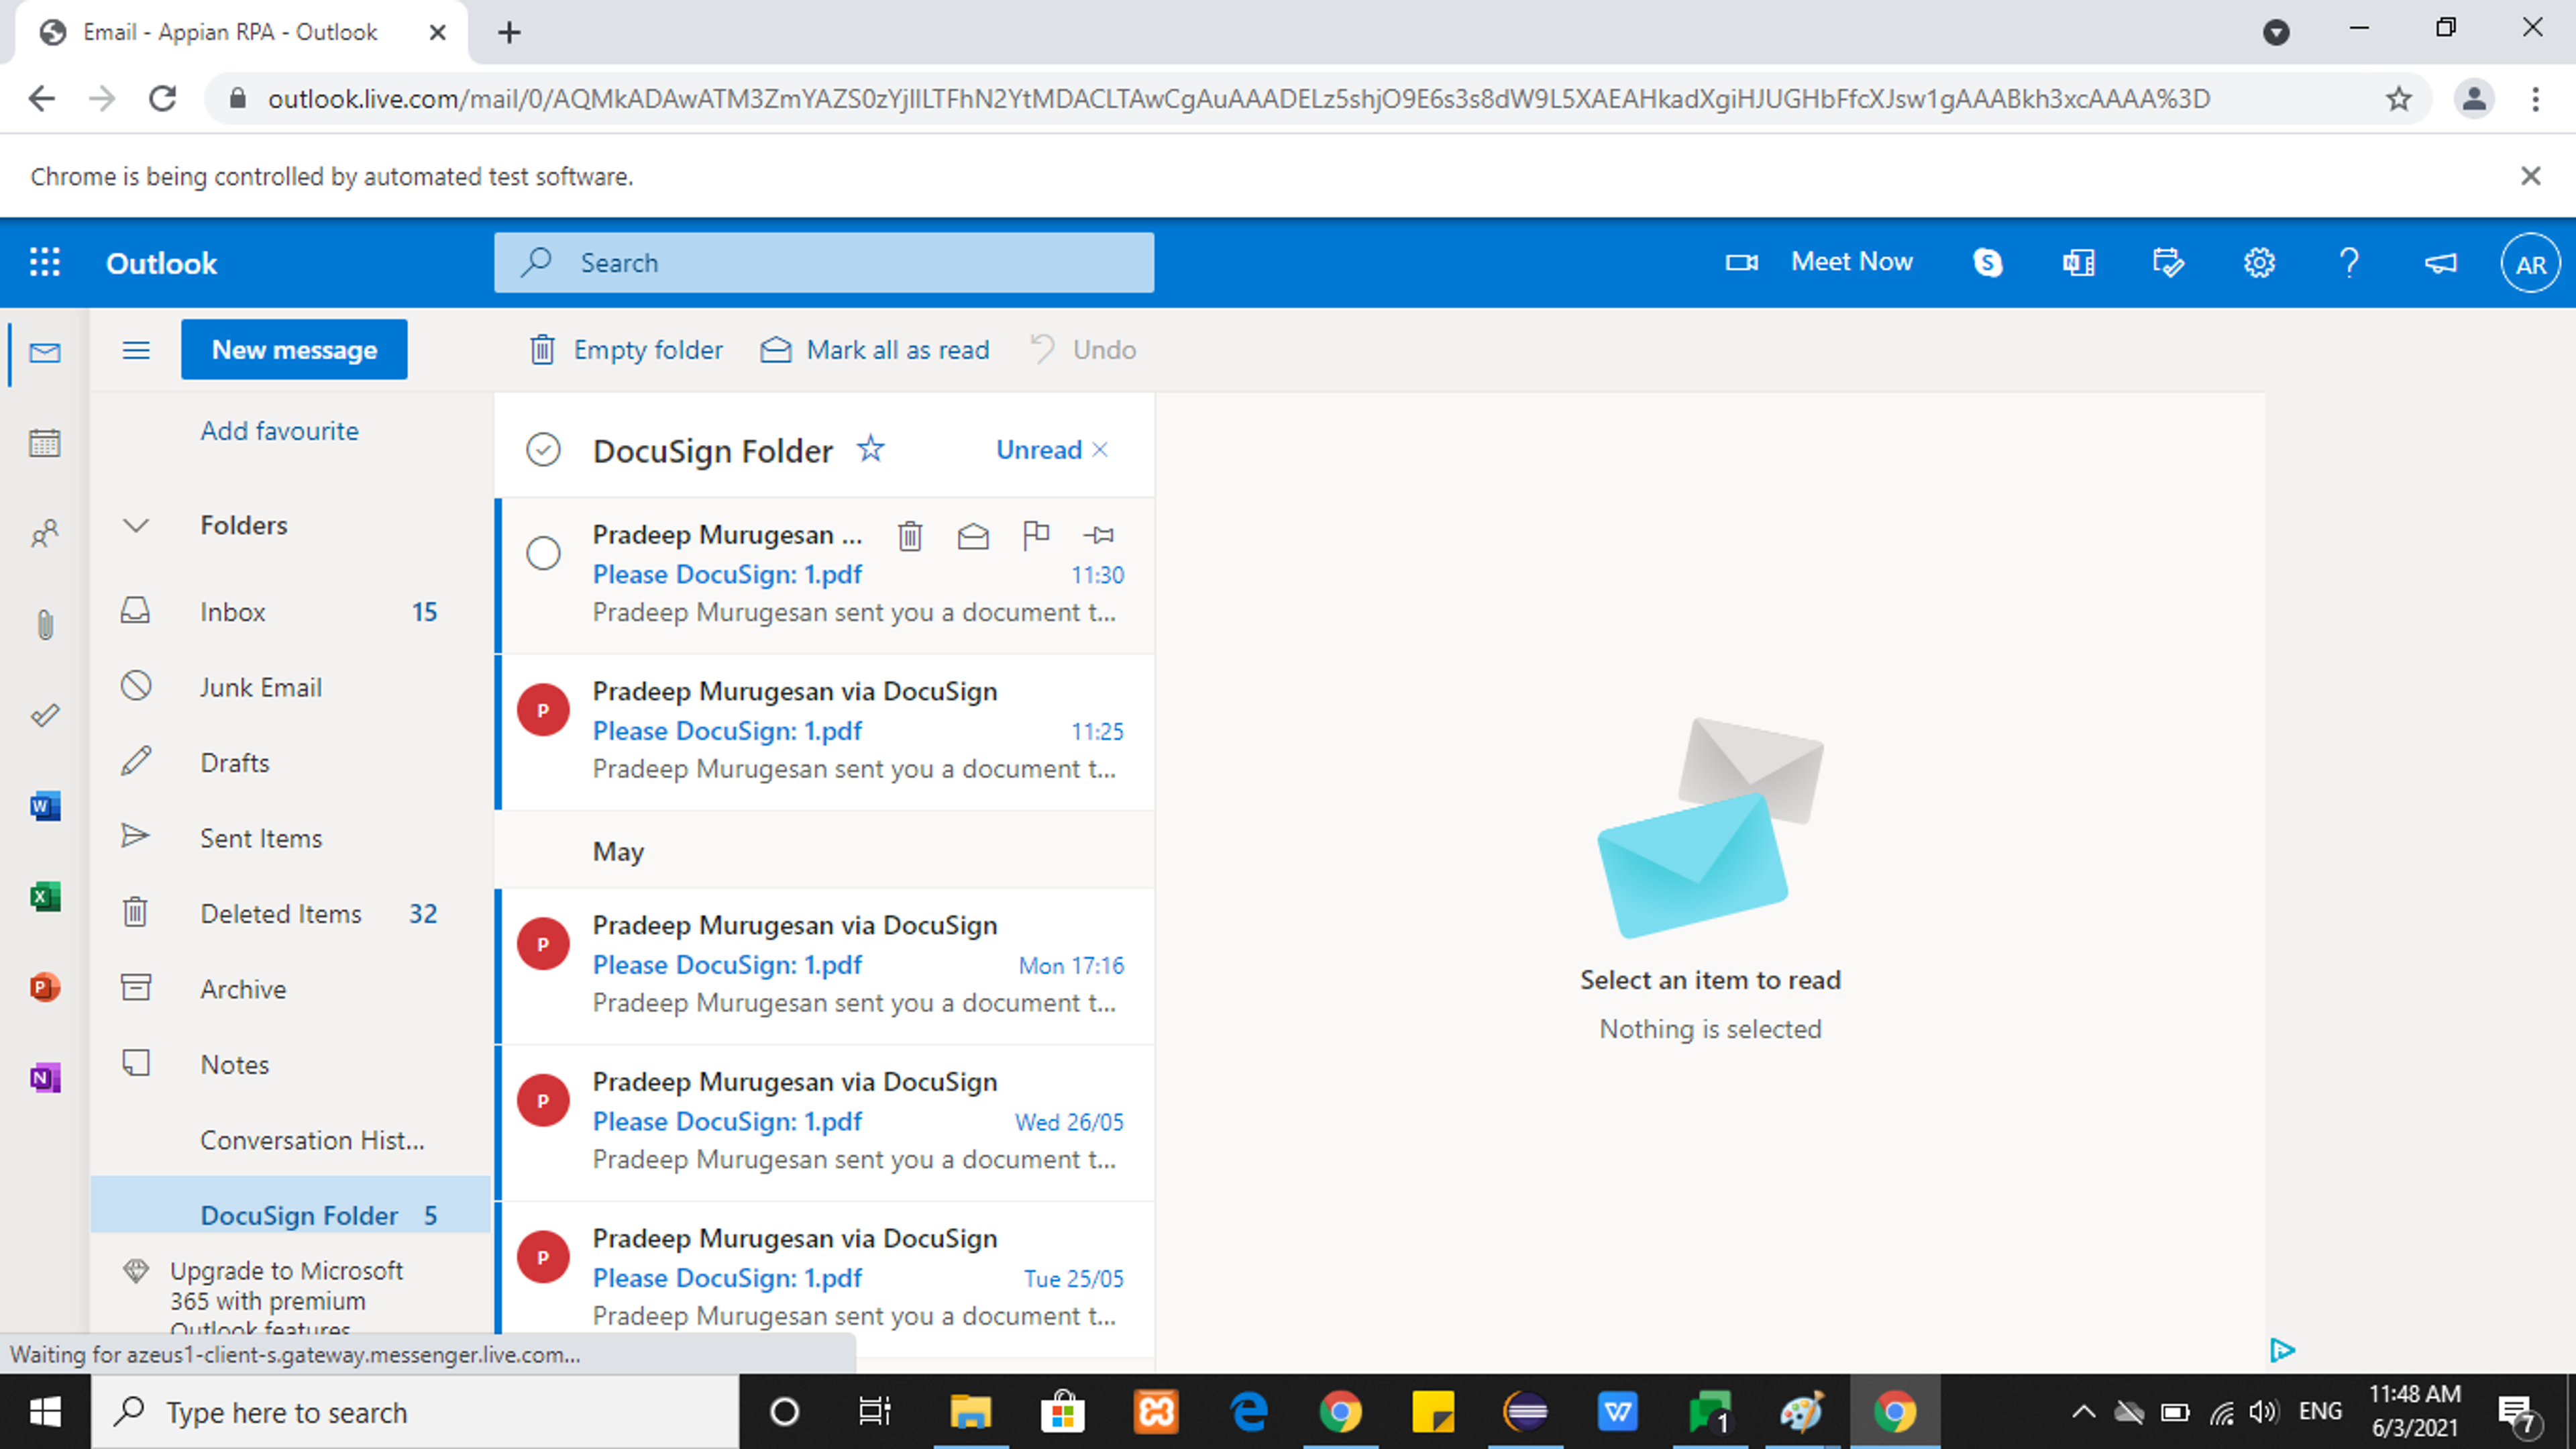
Task: Bookmark this page with the star
Action: click(x=2398, y=98)
